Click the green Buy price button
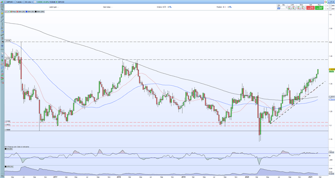Image resolution: width=335 pixels, height=178 pixels. [319, 8]
